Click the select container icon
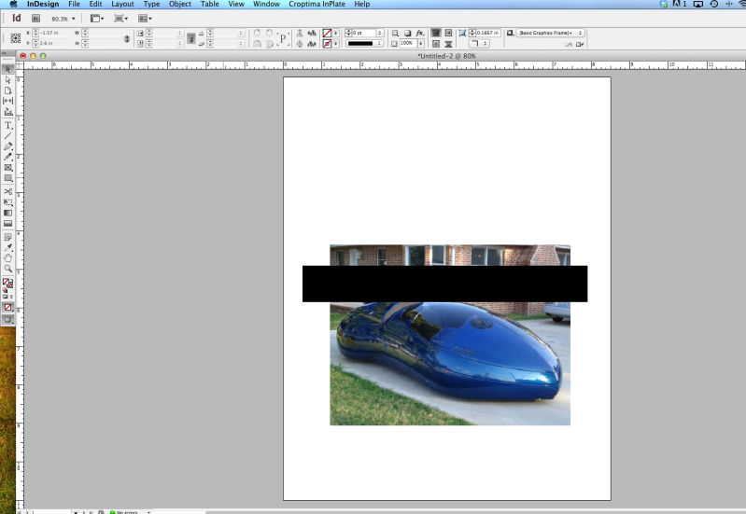The image size is (746, 514). click(x=300, y=33)
